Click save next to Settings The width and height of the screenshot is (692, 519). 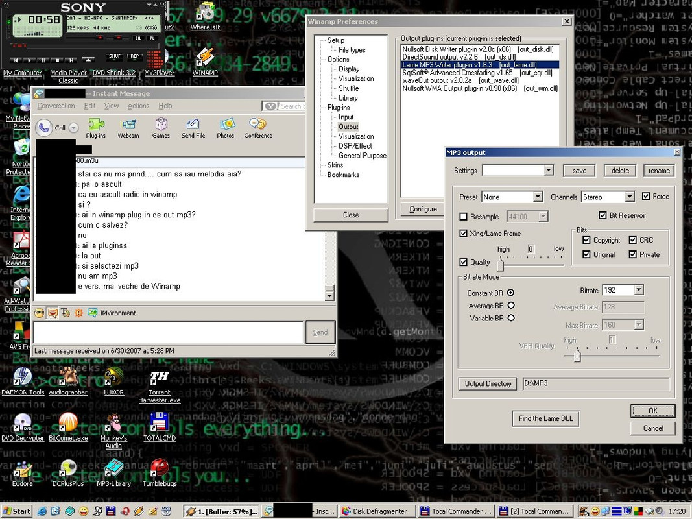point(579,171)
